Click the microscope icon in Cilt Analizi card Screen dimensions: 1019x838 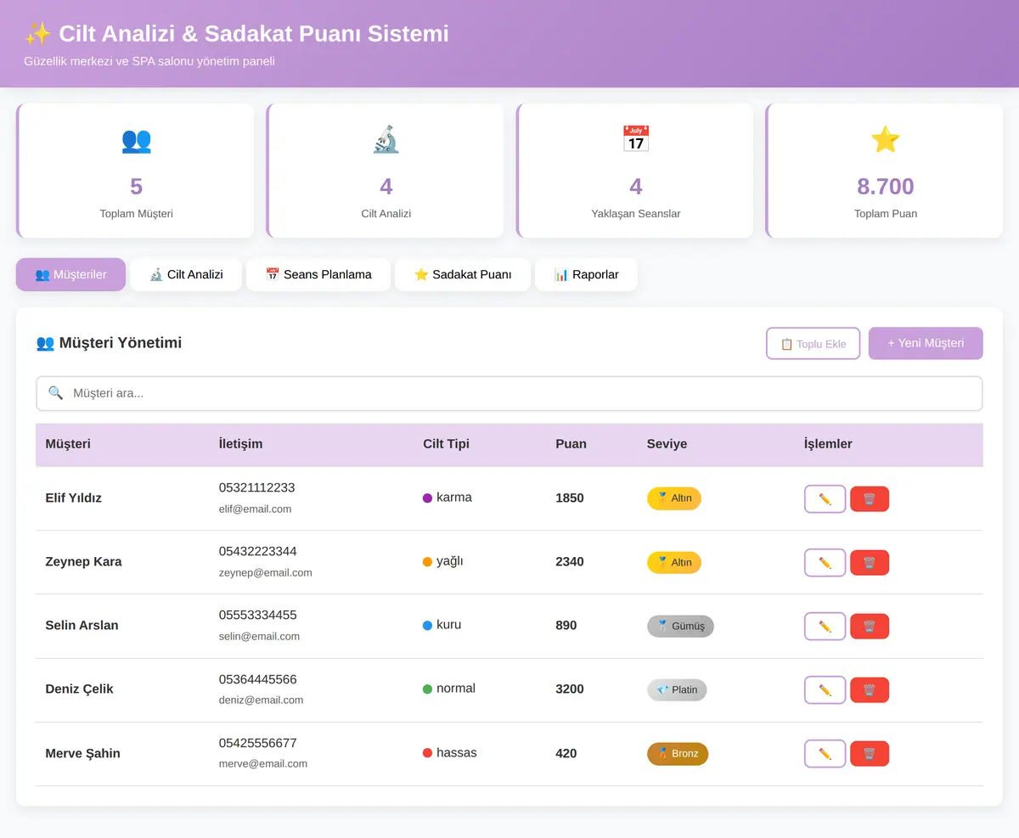[386, 139]
